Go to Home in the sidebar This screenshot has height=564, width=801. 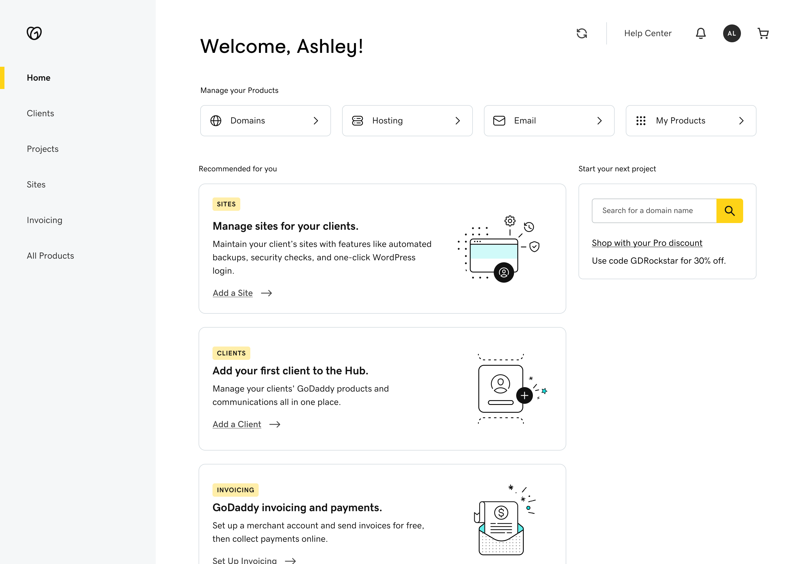(38, 78)
